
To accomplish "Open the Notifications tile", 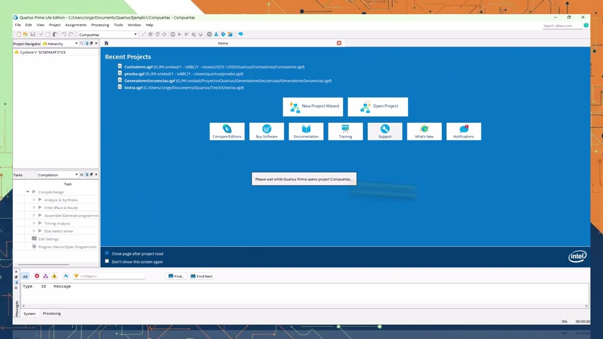I will [464, 131].
